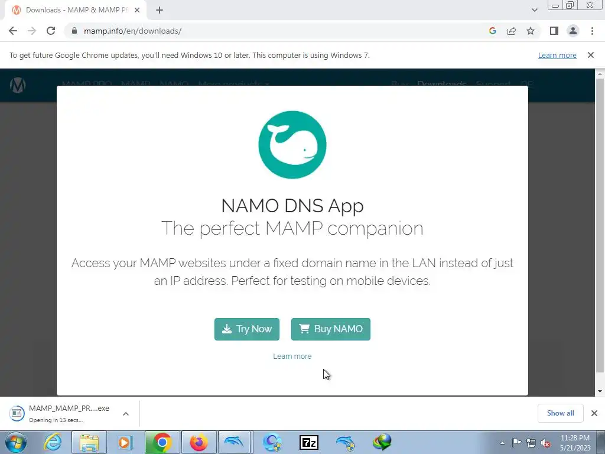605x454 pixels.
Task: Open Windows Explorer folder icon
Action: (x=89, y=442)
